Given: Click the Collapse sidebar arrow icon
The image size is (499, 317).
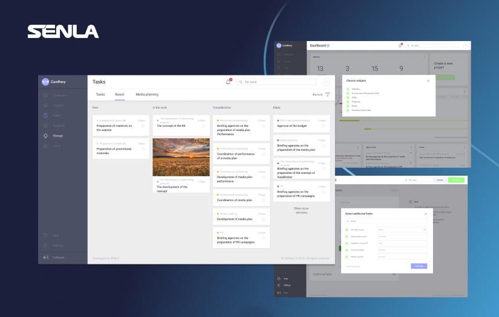Looking at the screenshot, I should tap(45, 257).
